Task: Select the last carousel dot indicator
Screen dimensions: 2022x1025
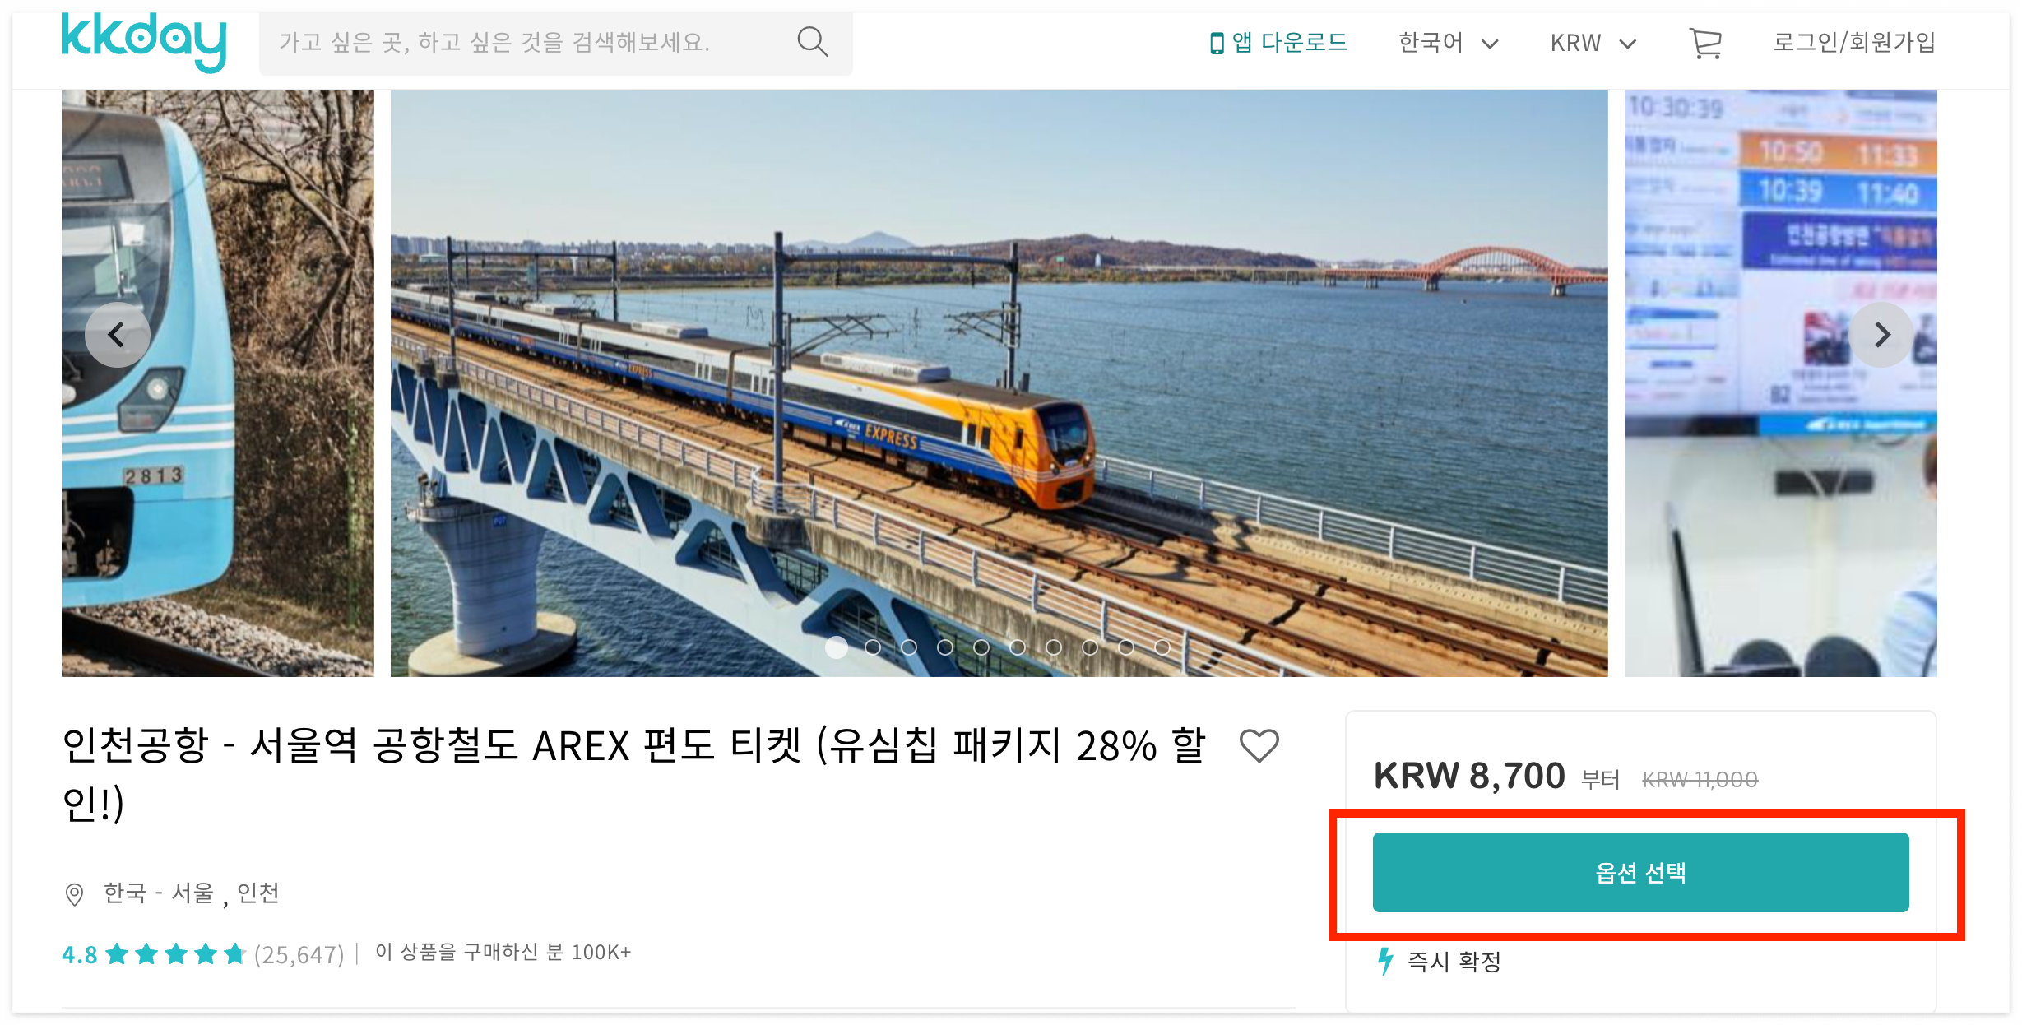Action: 1162,648
